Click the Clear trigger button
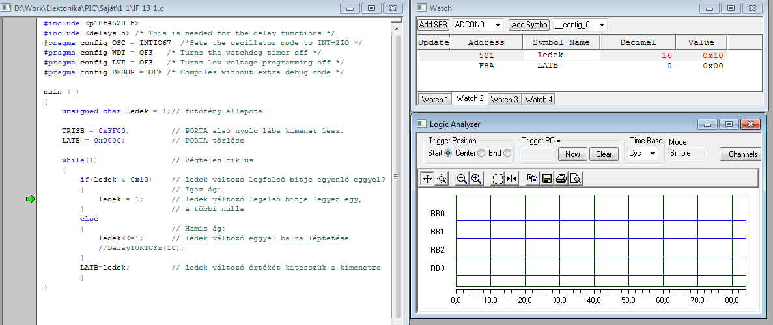The height and width of the screenshot is (325, 773). (604, 154)
